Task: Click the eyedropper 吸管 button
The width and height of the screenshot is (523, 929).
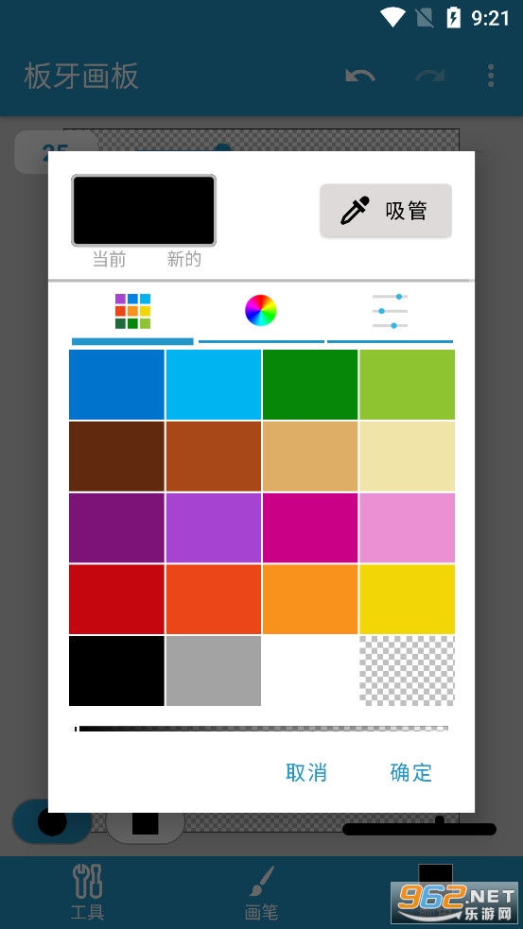Action: [386, 211]
